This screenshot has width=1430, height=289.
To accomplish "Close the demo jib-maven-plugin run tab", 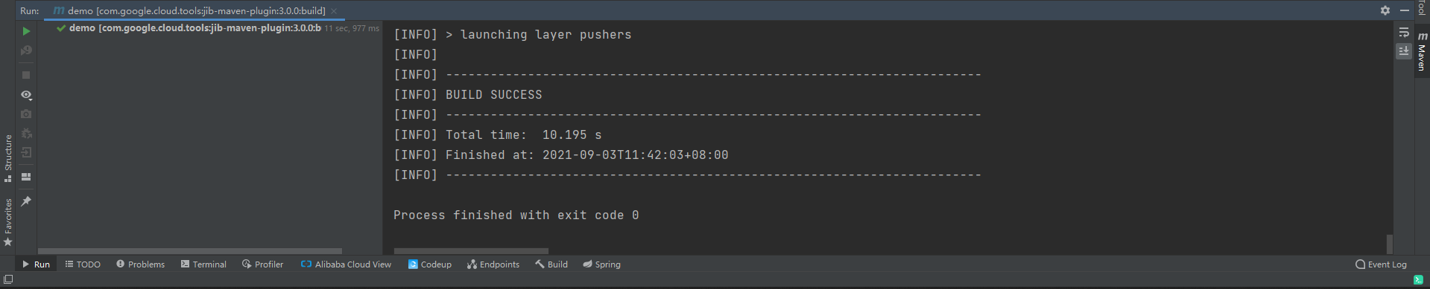I will pyautogui.click(x=334, y=11).
